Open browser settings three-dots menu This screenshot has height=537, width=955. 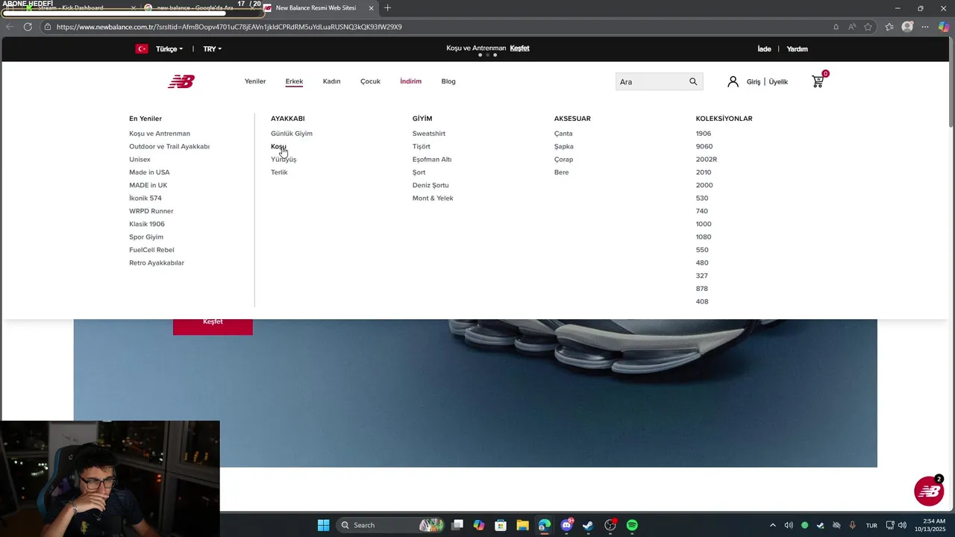[x=925, y=27]
